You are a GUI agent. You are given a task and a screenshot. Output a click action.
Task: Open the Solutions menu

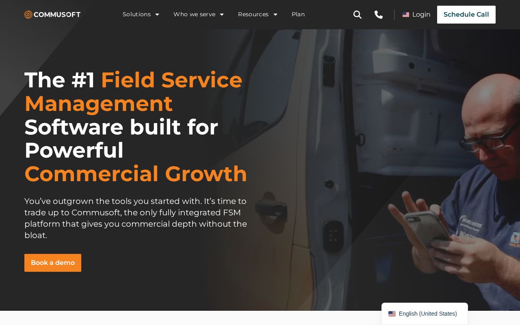(136, 15)
